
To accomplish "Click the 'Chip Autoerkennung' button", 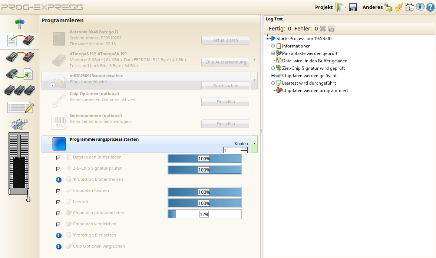I will pyautogui.click(x=225, y=62).
